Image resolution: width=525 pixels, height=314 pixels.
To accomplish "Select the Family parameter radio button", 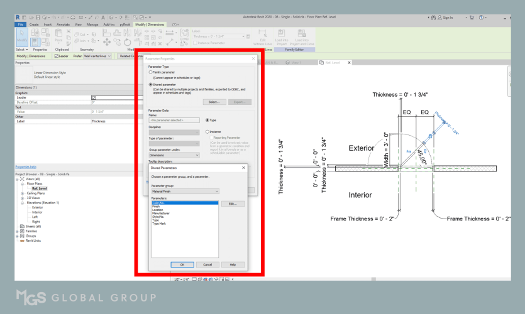I will [150, 71].
